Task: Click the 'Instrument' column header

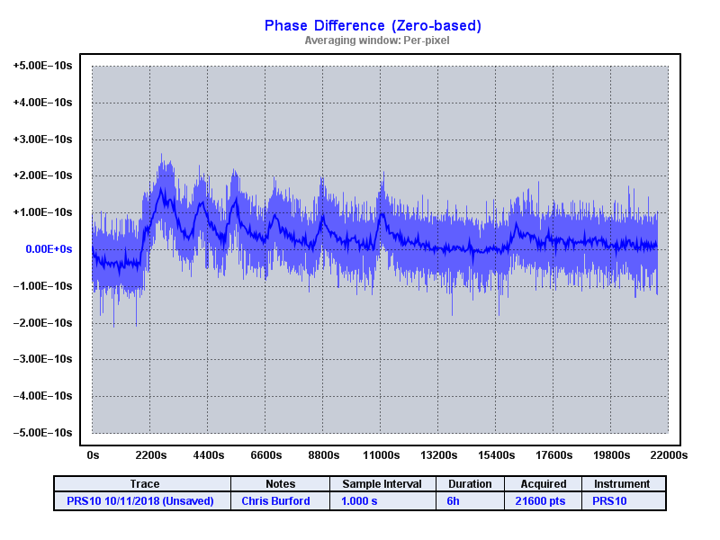Action: point(622,484)
